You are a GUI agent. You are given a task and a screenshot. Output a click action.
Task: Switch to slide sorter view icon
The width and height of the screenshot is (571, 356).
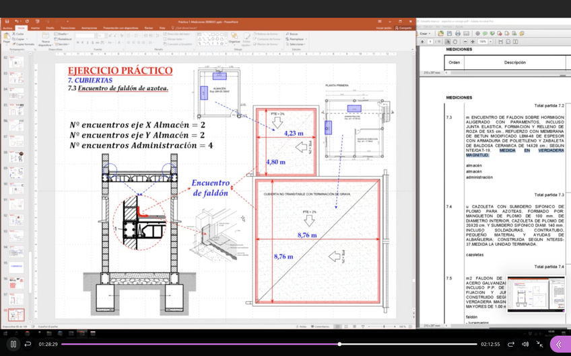point(346,326)
